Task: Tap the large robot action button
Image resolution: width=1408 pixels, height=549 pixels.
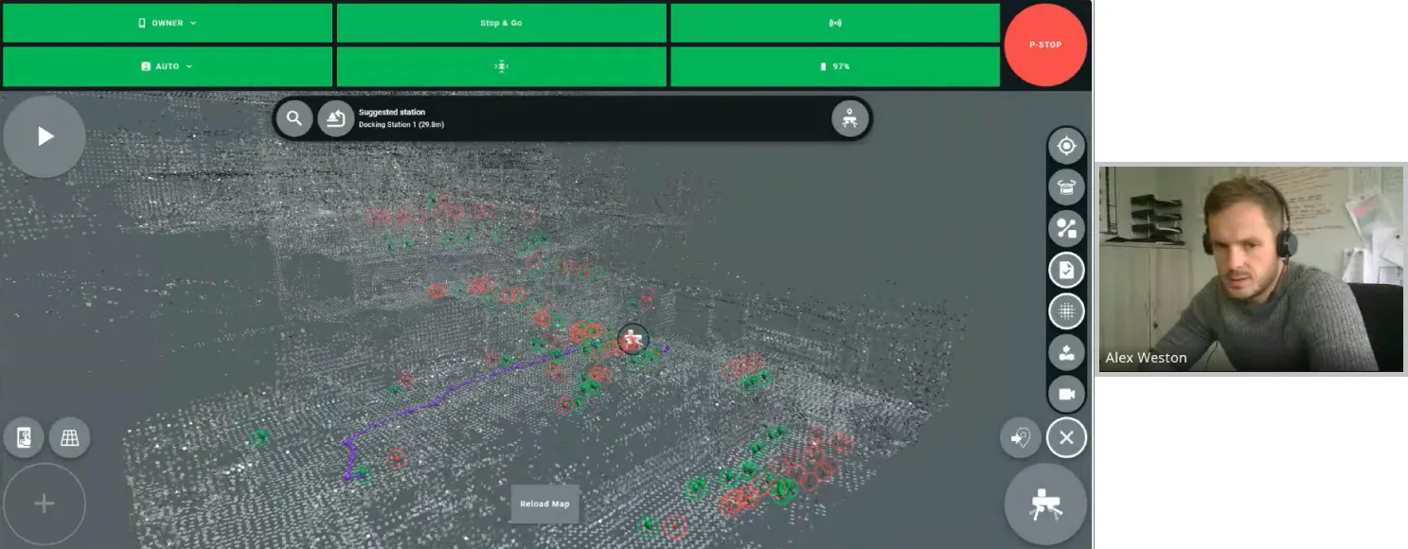Action: [1045, 505]
